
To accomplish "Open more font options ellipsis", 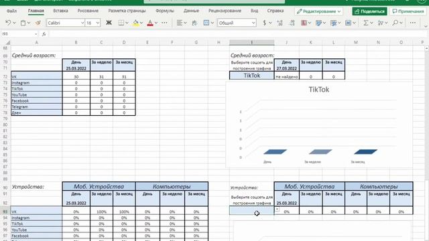I will click(164, 23).
